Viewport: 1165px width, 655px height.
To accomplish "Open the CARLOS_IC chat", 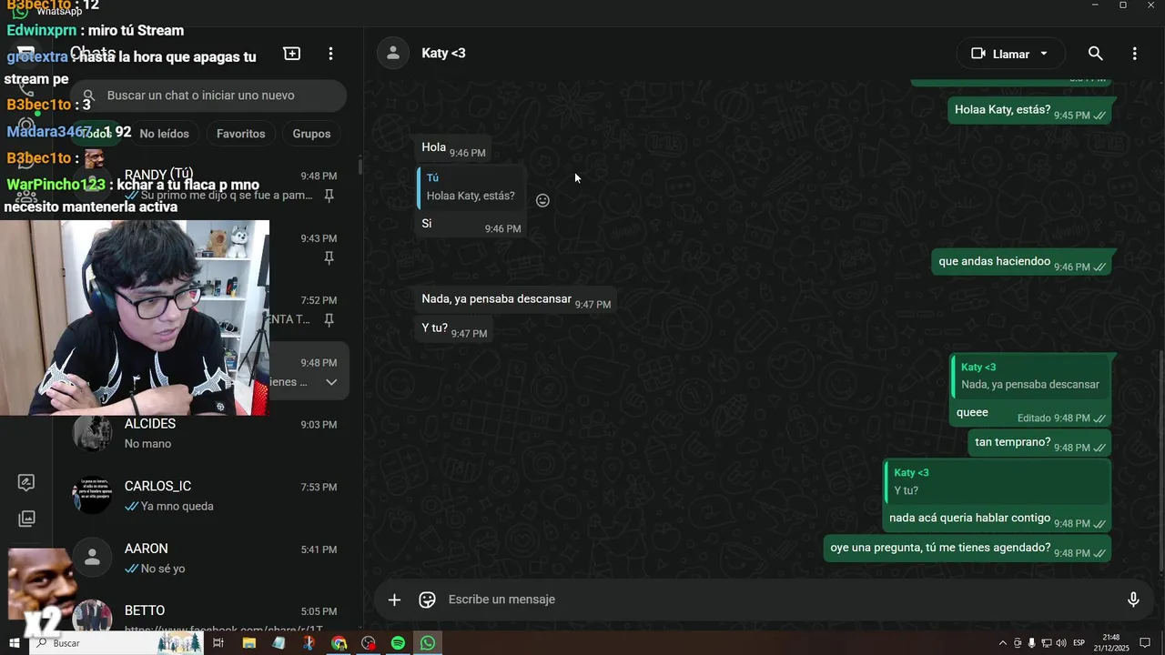I will [207, 496].
